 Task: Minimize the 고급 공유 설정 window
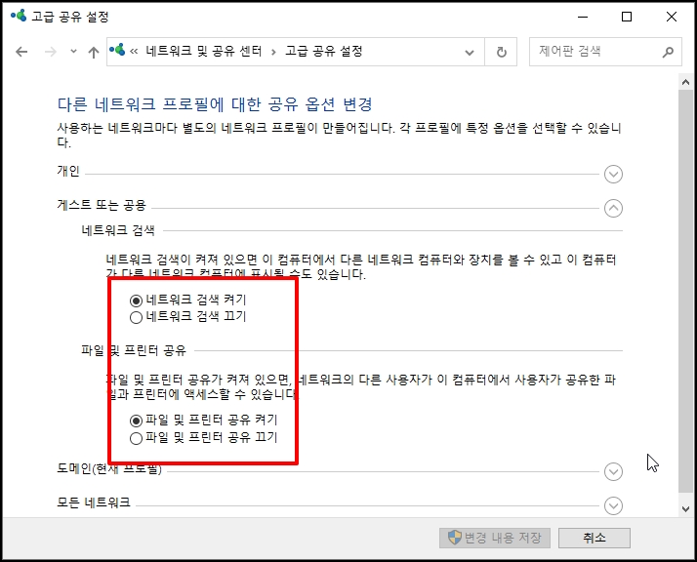tap(583, 17)
